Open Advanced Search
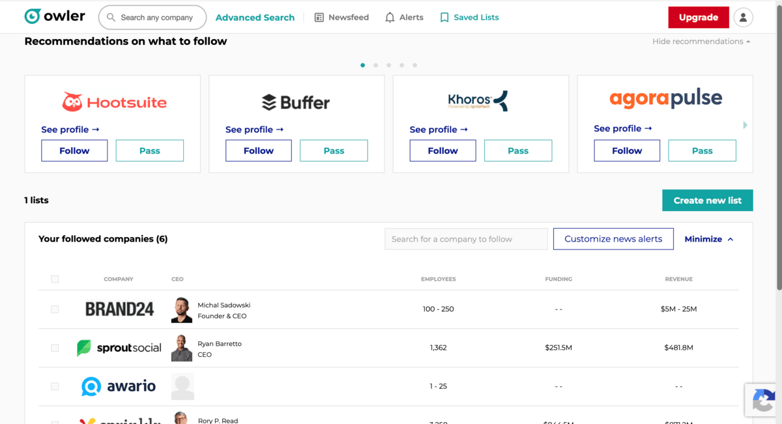The image size is (782, 424). tap(255, 18)
